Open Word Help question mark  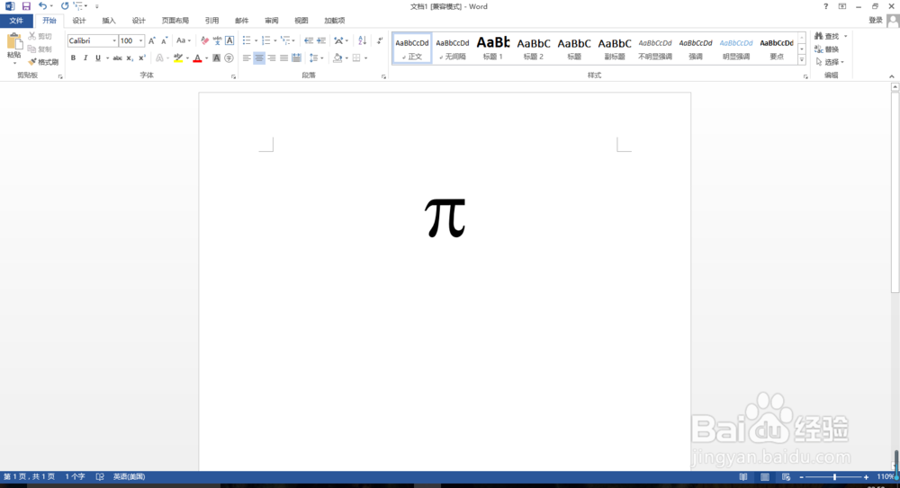coord(825,6)
